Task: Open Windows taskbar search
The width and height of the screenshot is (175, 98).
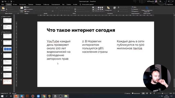Action: [7, 96]
